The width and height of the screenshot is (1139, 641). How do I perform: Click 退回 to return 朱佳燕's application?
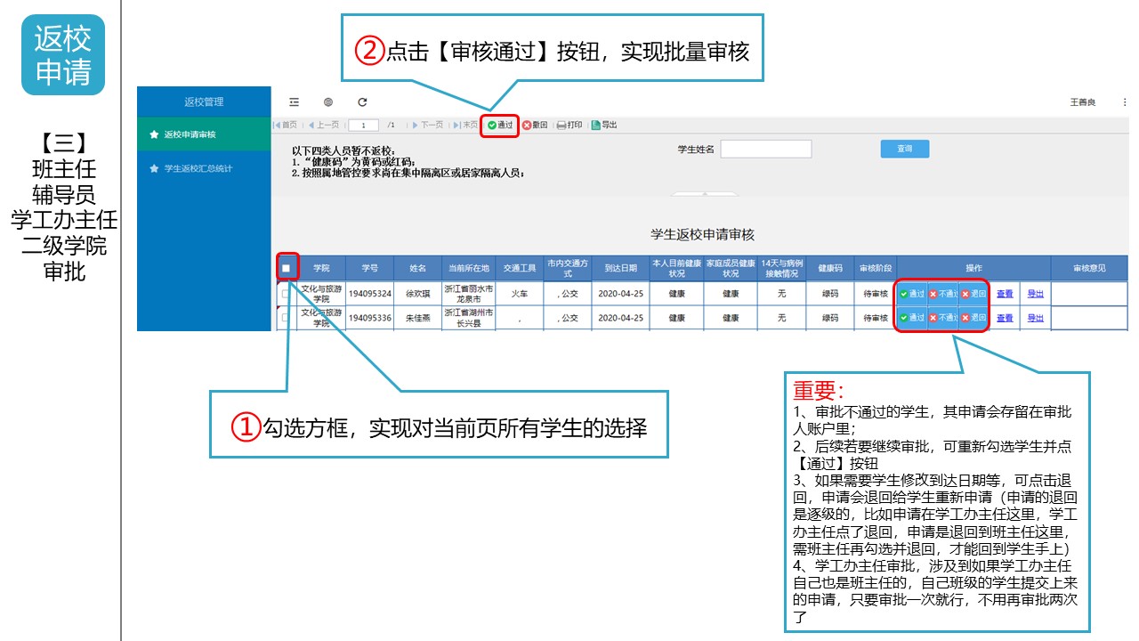(x=972, y=318)
